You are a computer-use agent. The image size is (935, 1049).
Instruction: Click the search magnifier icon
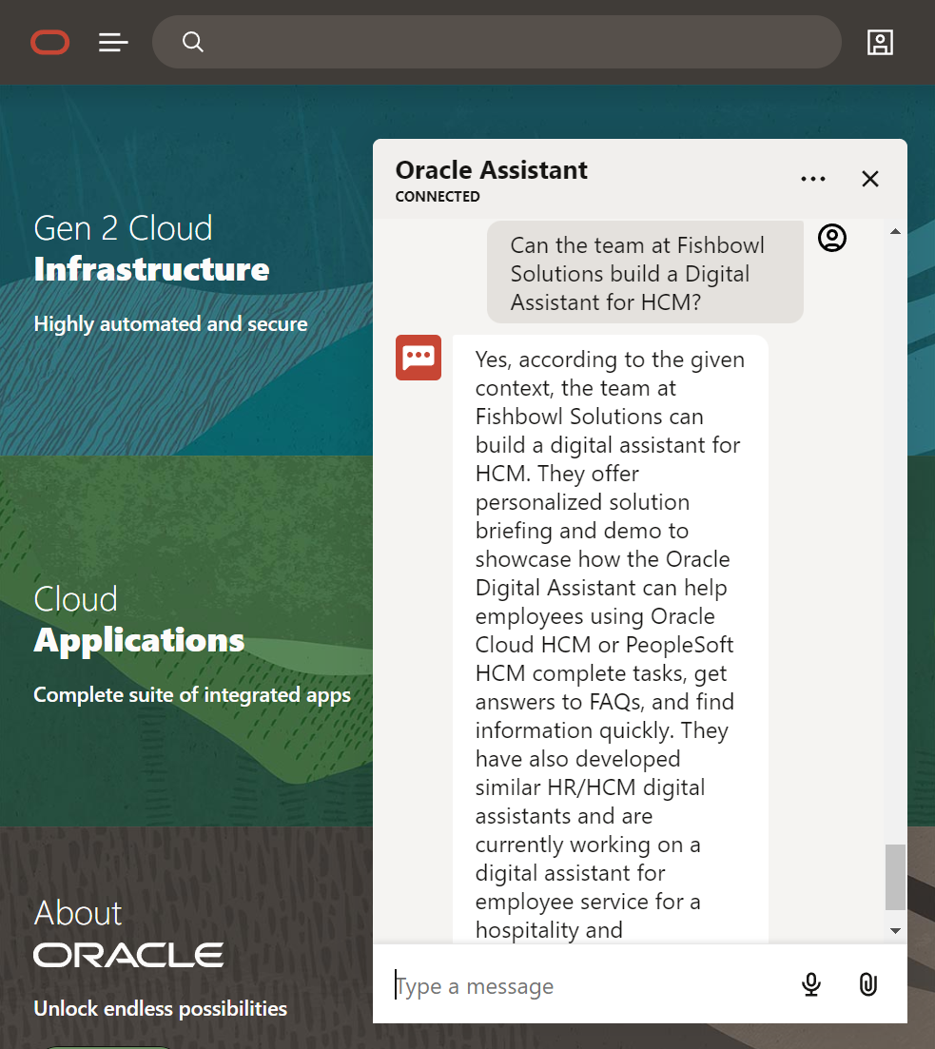[193, 42]
